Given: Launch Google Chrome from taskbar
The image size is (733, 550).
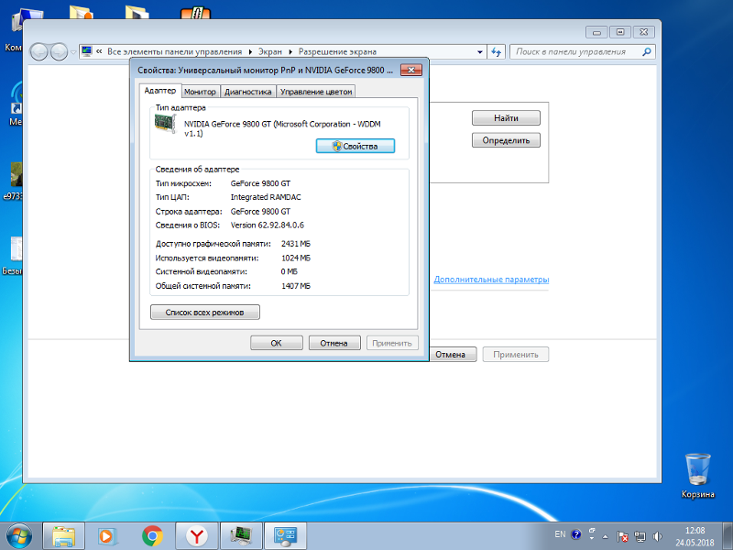Looking at the screenshot, I should 152,536.
